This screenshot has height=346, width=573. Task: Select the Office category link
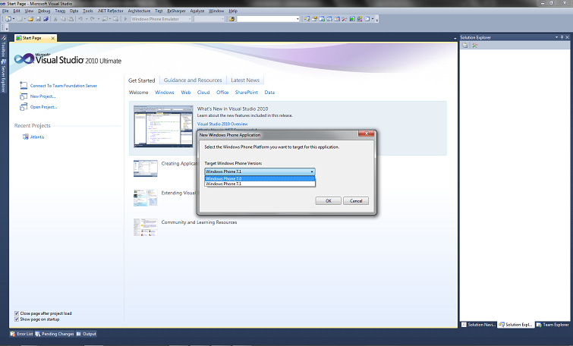tap(222, 93)
